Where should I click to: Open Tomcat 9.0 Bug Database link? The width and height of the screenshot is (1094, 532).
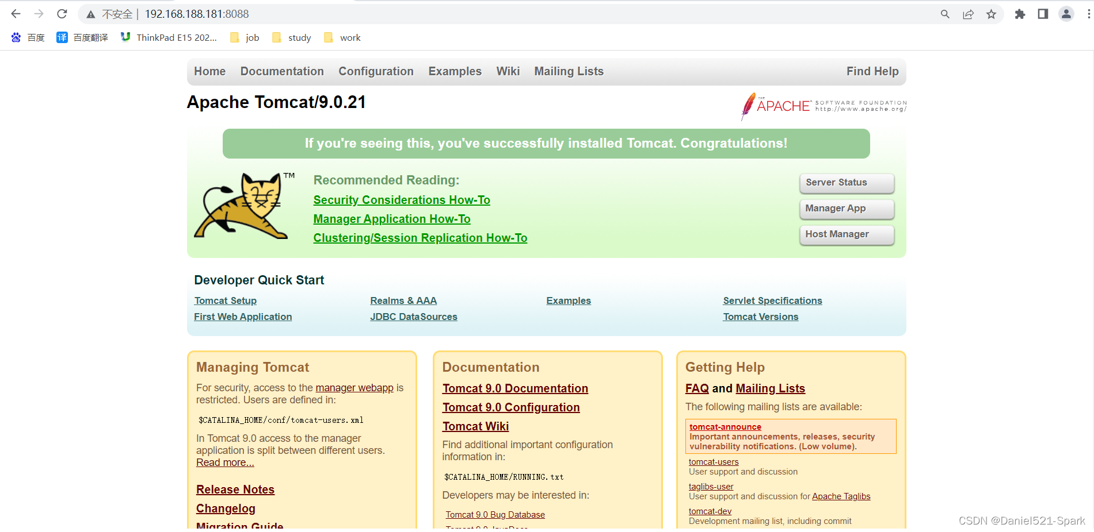pyautogui.click(x=495, y=515)
